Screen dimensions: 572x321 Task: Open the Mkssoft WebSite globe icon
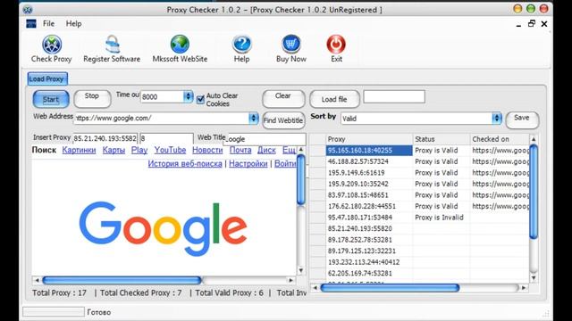point(180,45)
